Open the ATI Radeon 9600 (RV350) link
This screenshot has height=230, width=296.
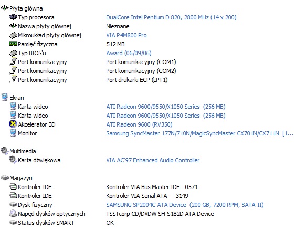click(x=139, y=124)
